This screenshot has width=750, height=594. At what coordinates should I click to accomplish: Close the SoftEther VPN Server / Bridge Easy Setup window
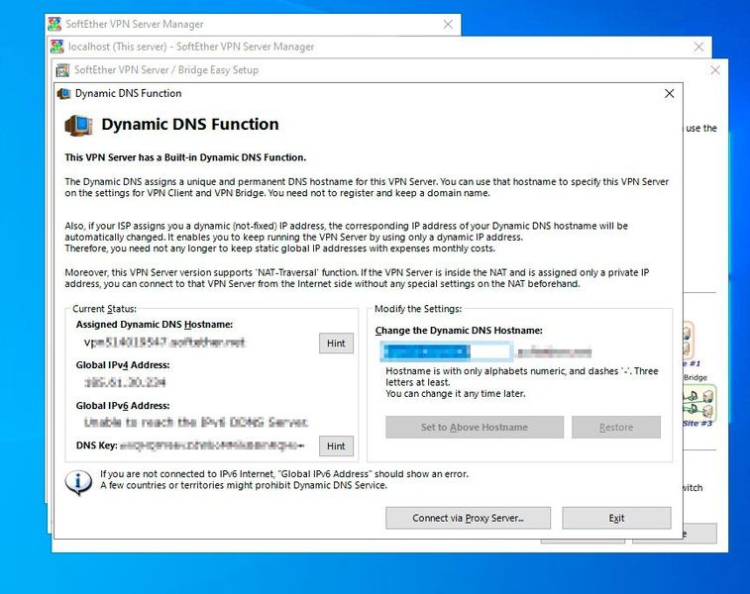(715, 70)
